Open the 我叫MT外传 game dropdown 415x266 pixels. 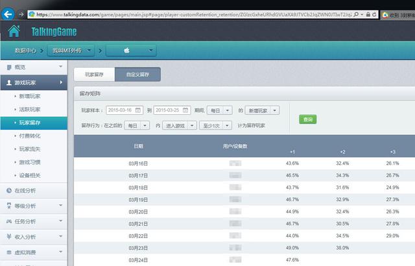[x=71, y=51]
